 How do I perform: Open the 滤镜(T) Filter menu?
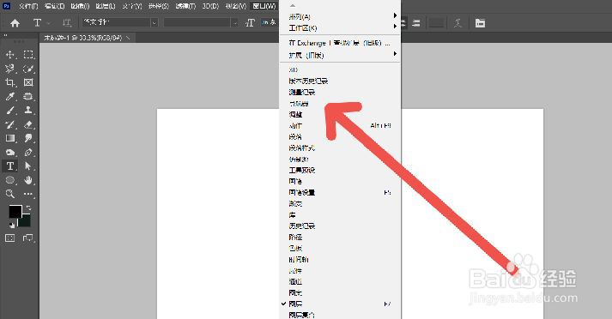185,6
